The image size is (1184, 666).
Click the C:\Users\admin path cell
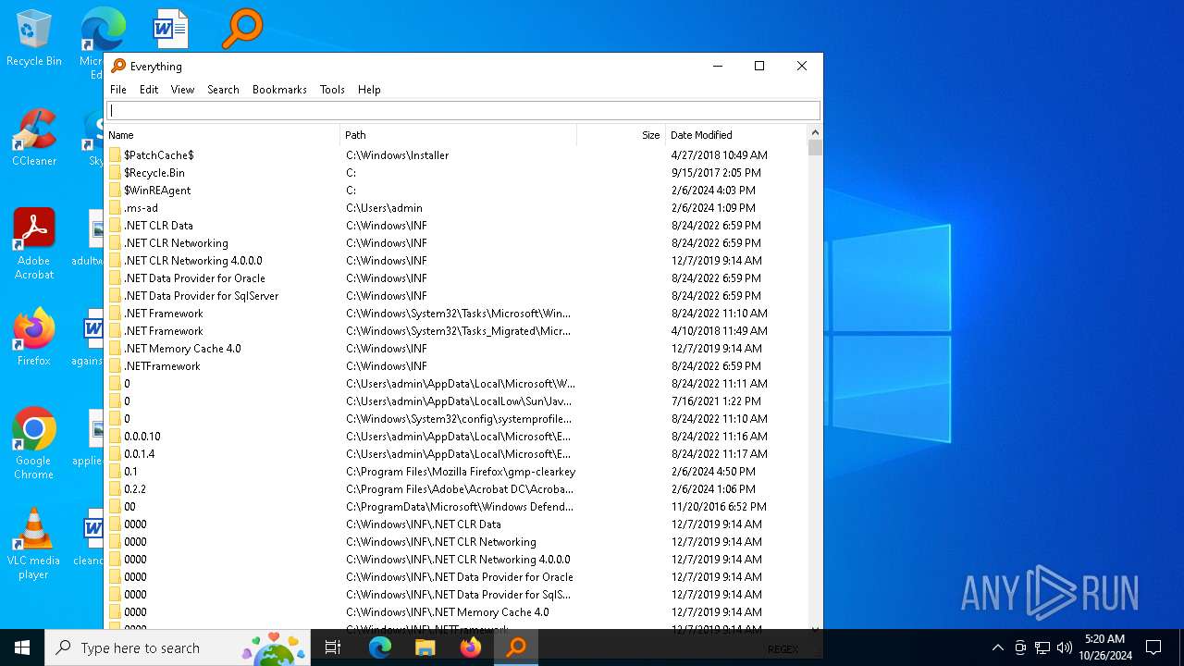[384, 207]
